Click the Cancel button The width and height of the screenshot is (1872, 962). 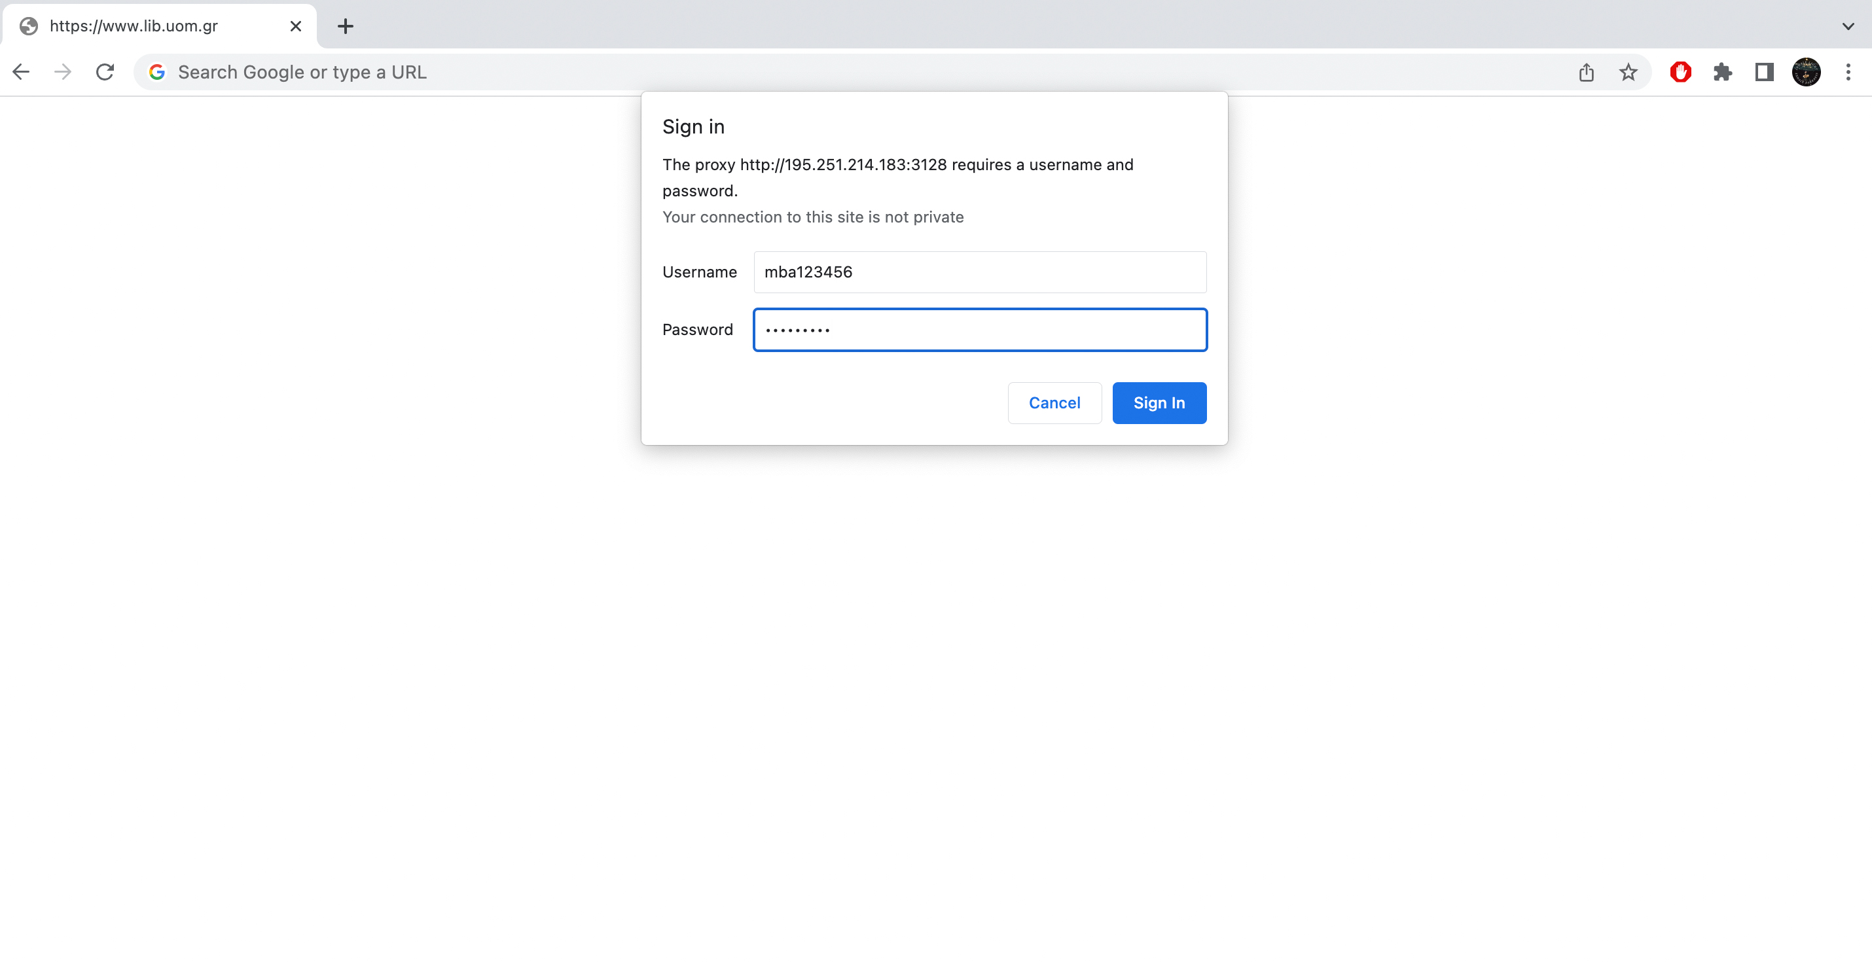(1054, 402)
